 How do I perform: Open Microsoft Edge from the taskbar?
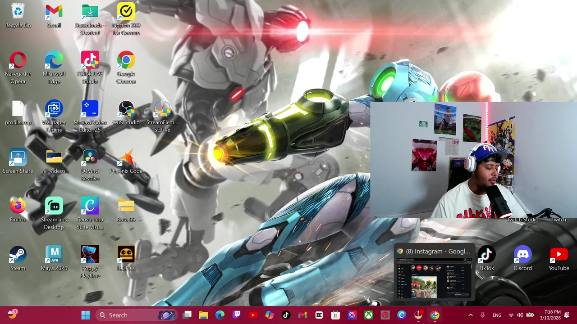pyautogui.click(x=220, y=315)
